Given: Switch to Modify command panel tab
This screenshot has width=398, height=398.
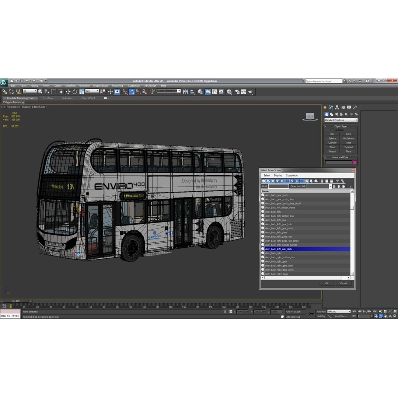Looking at the screenshot, I should tap(331, 107).
